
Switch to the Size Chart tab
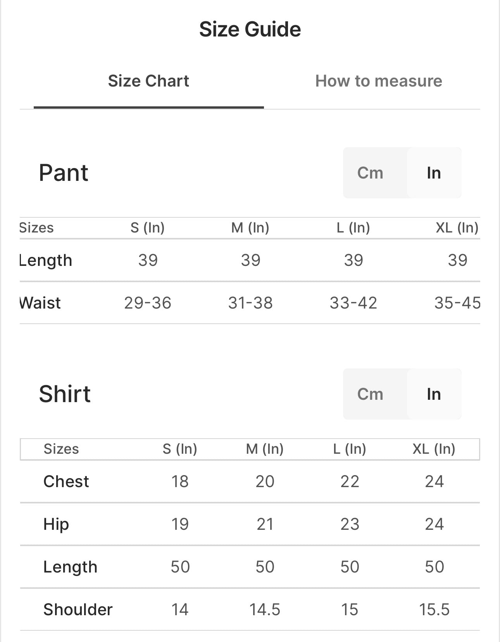(148, 81)
